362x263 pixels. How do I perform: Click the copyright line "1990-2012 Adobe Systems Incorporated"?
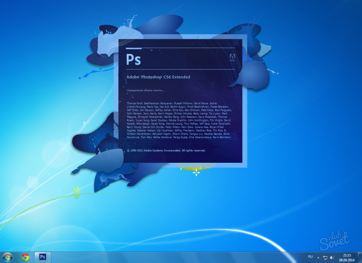pos(166,151)
